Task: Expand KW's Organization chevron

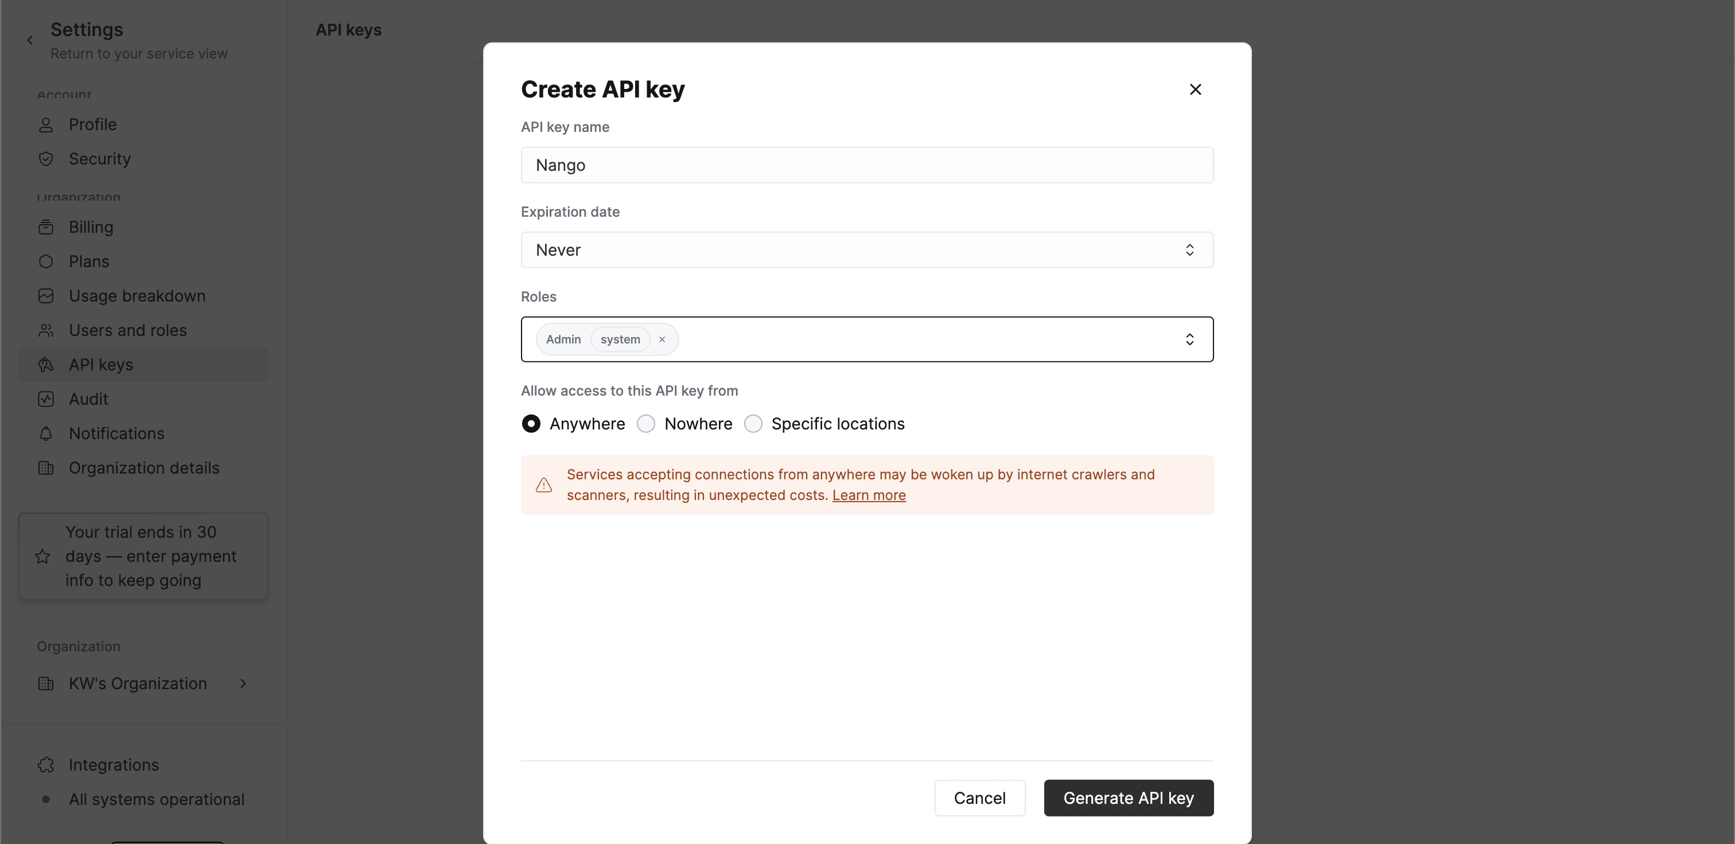Action: [x=243, y=684]
